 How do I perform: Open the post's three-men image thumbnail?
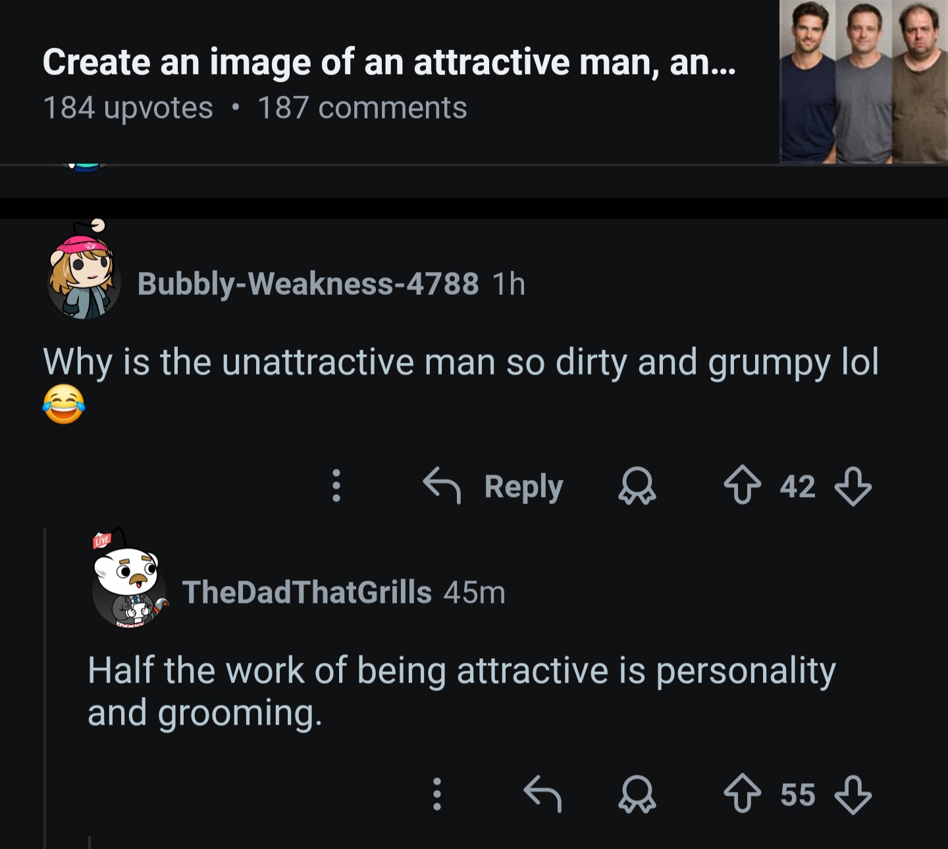[x=863, y=81]
